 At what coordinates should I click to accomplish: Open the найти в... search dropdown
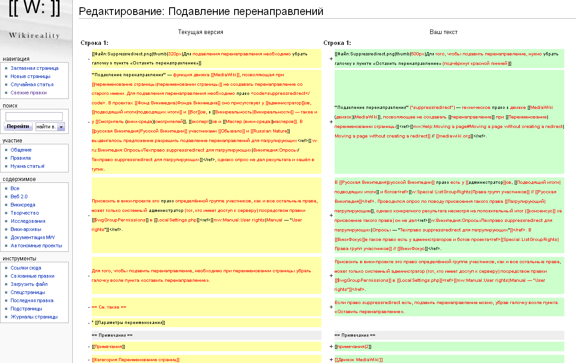click(50, 127)
